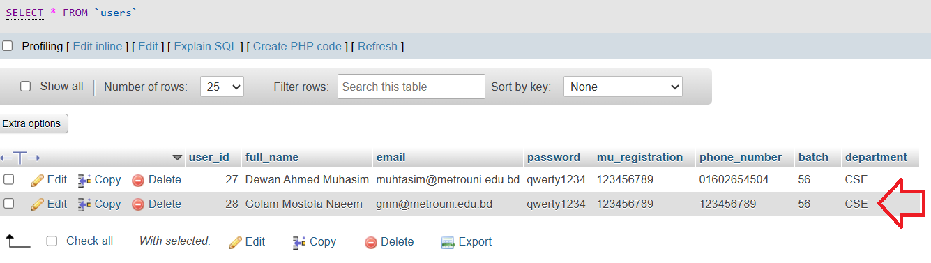This screenshot has width=931, height=263.
Task: Open the Number of rows dropdown
Action: (222, 87)
